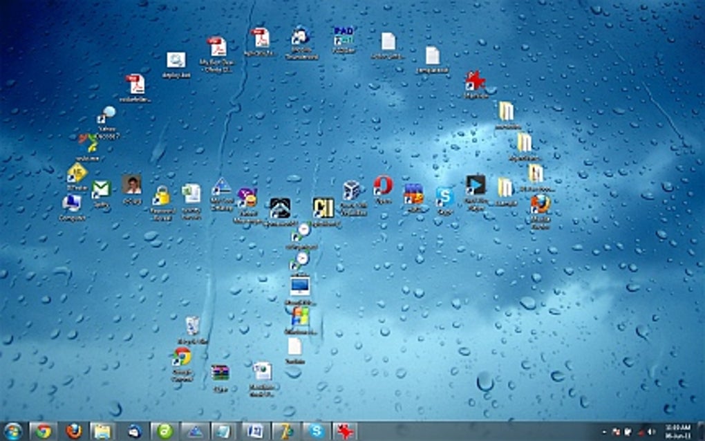The height and width of the screenshot is (441, 705).
Task: Click the red splat taskbar button
Action: tap(346, 431)
